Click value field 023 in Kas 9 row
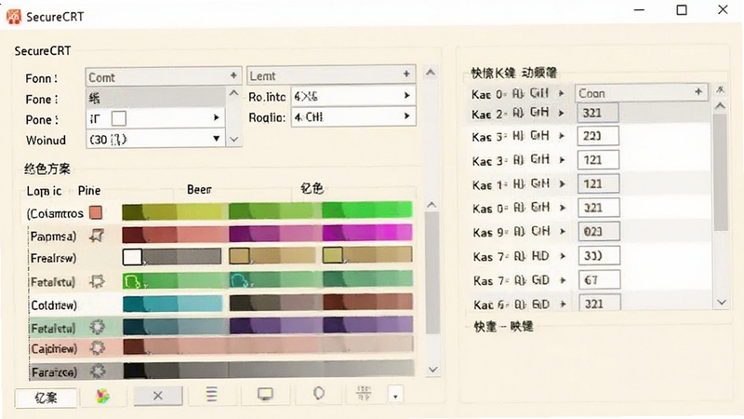Image resolution: width=744 pixels, height=419 pixels. tap(599, 231)
